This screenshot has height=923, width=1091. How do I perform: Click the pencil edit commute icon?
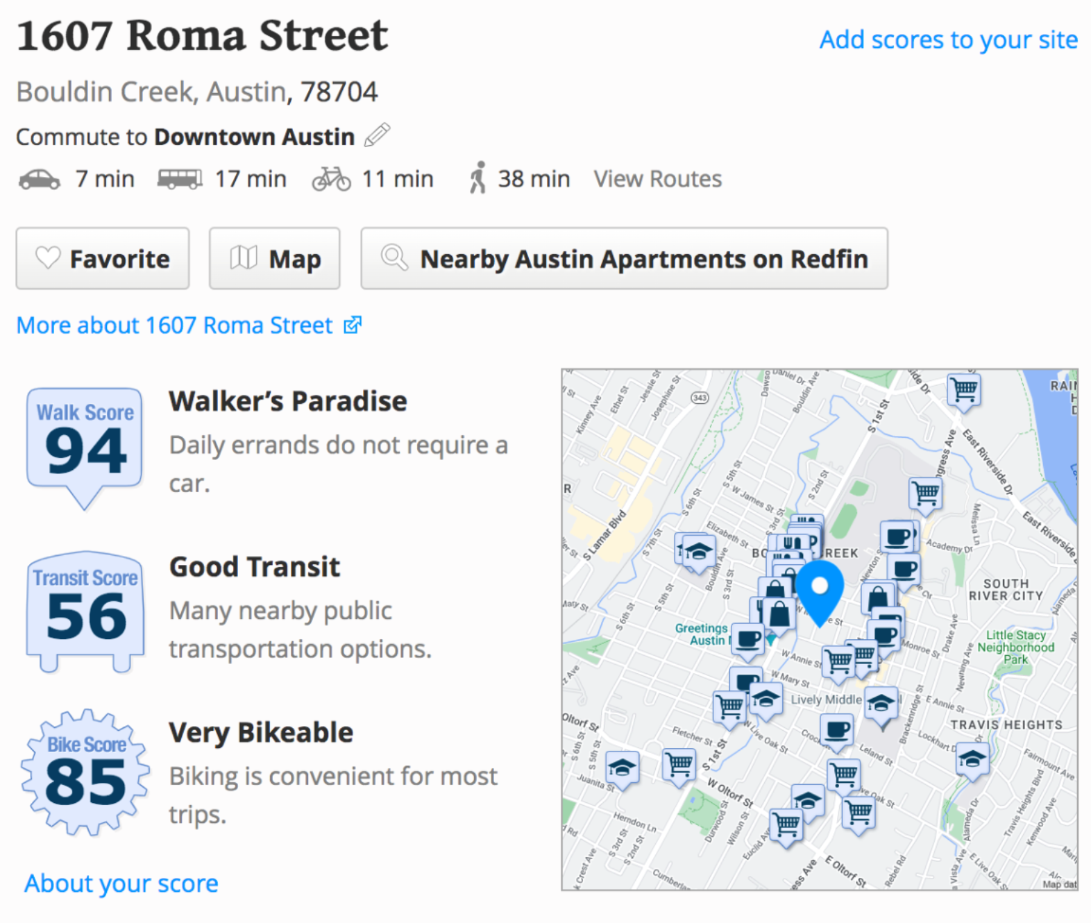pyautogui.click(x=377, y=135)
